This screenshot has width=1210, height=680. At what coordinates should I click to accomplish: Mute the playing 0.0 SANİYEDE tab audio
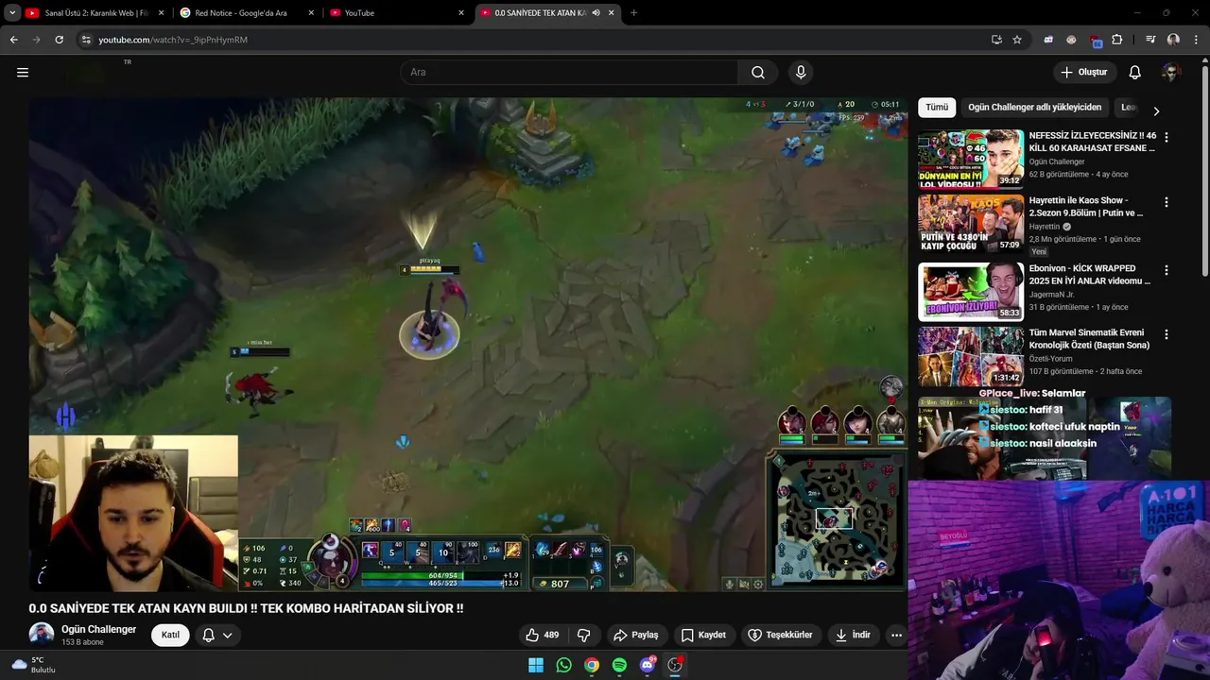point(596,13)
